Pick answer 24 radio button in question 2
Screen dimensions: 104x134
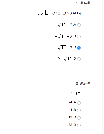pos(79,103)
